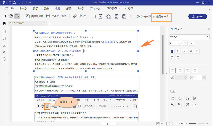Adjust the zoom slider

pos(197,124)
